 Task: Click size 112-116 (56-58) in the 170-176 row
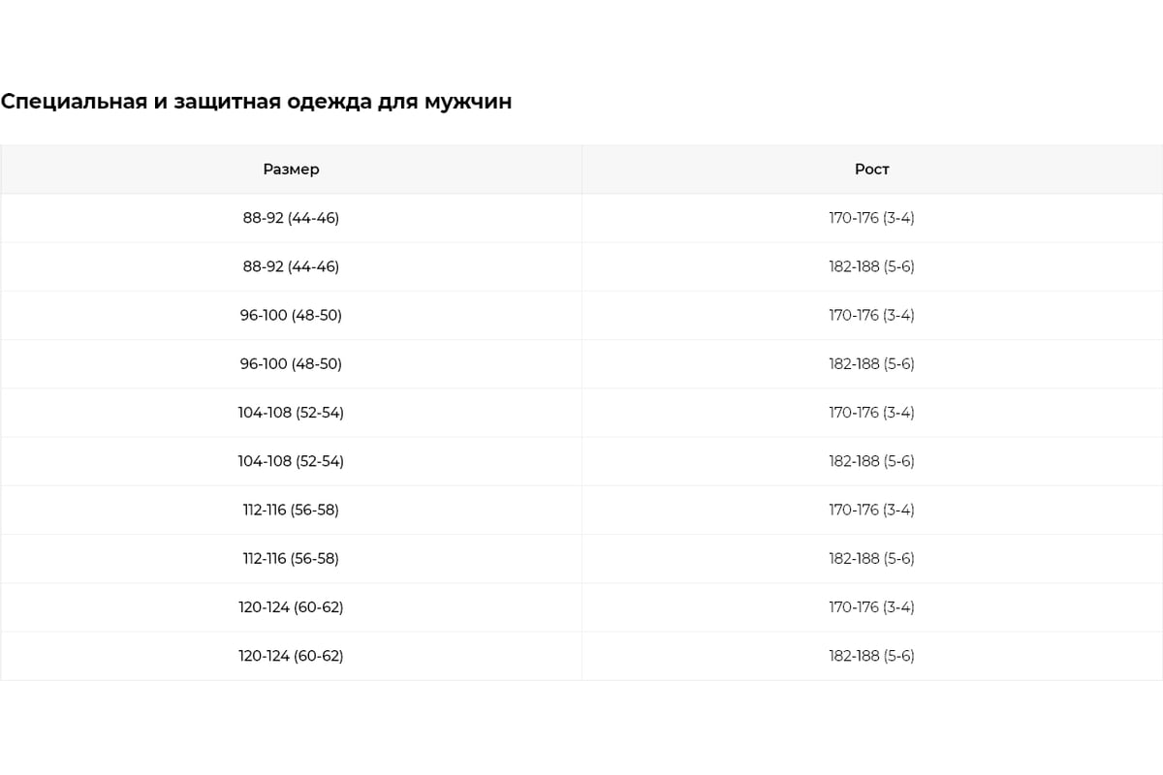click(x=291, y=510)
